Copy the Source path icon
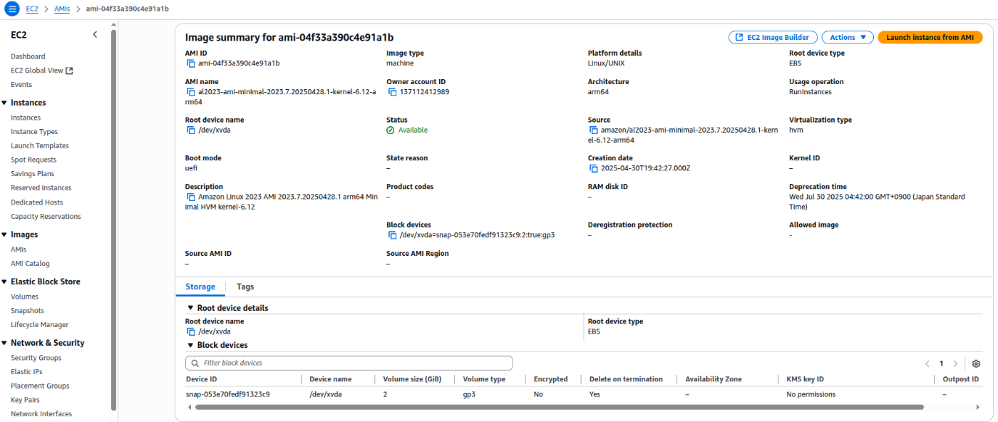The width and height of the screenshot is (998, 422). 594,130
